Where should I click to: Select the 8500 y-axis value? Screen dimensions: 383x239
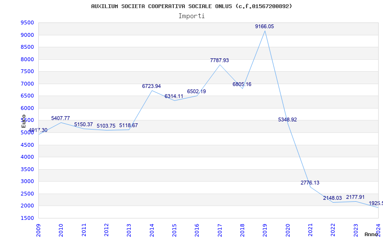(x=27, y=47)
